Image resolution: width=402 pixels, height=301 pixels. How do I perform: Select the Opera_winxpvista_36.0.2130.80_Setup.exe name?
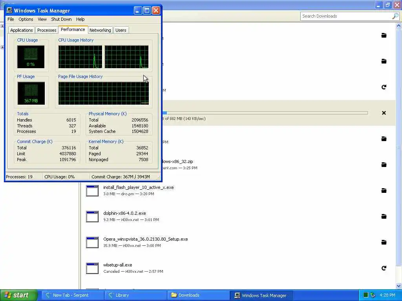tap(146, 239)
